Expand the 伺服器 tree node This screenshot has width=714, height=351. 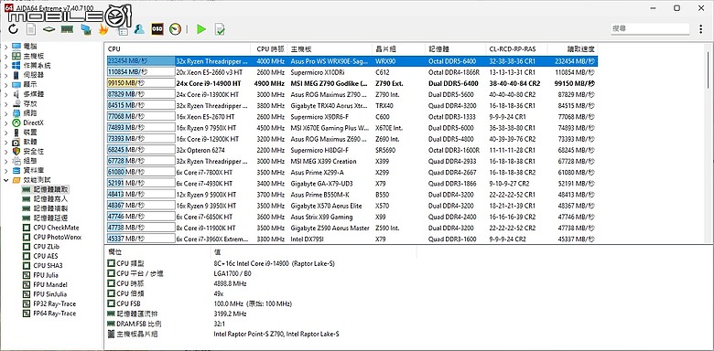5,75
